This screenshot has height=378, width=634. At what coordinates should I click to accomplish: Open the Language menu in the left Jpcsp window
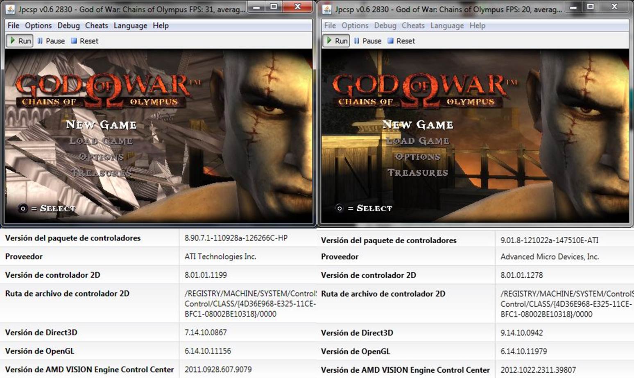pos(130,25)
